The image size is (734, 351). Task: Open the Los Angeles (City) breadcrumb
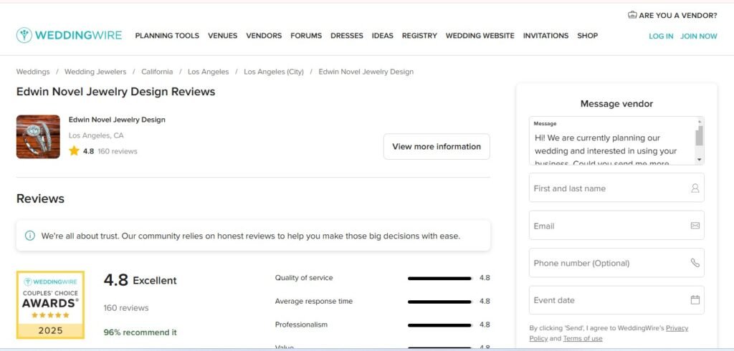click(x=274, y=72)
